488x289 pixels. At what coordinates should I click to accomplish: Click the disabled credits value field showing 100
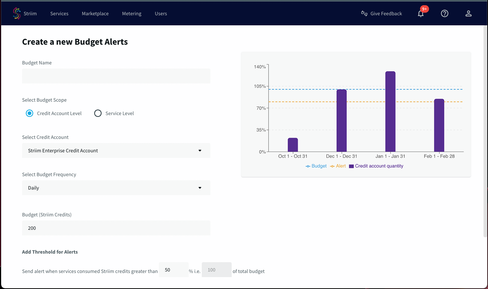pyautogui.click(x=217, y=270)
